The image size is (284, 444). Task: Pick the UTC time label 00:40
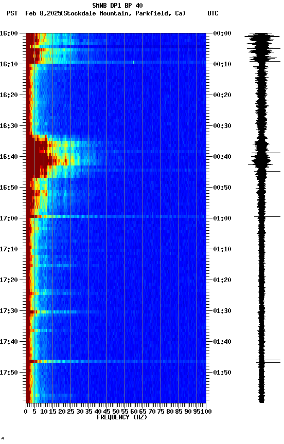pos(222,157)
